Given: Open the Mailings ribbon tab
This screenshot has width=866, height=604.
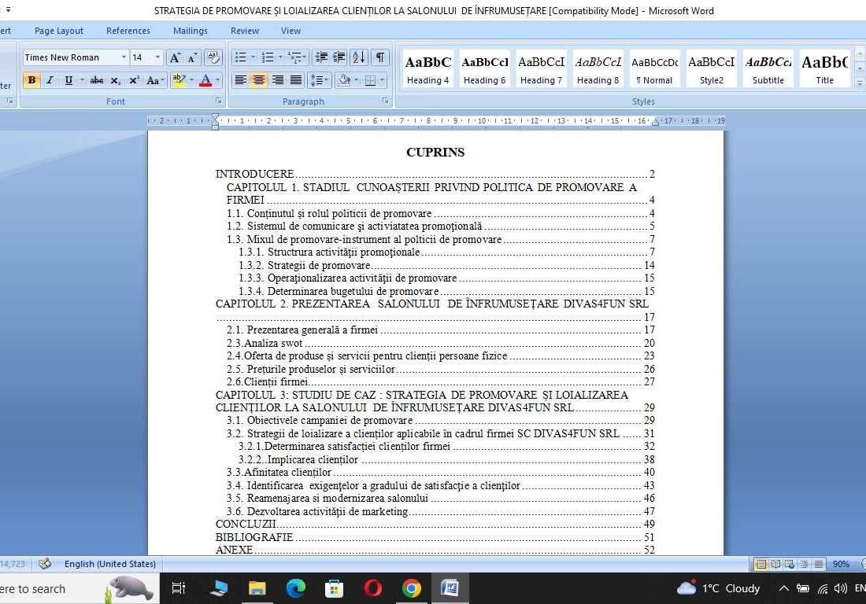Looking at the screenshot, I should click(190, 31).
